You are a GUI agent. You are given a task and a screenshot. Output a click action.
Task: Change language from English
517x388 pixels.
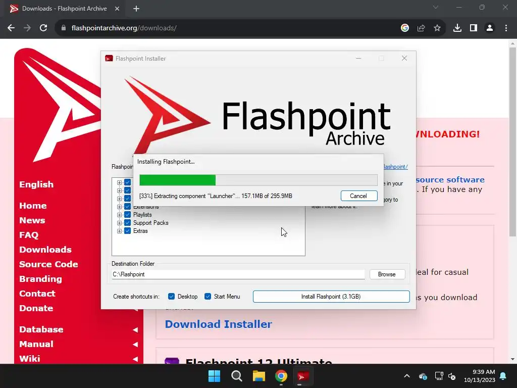point(36,184)
